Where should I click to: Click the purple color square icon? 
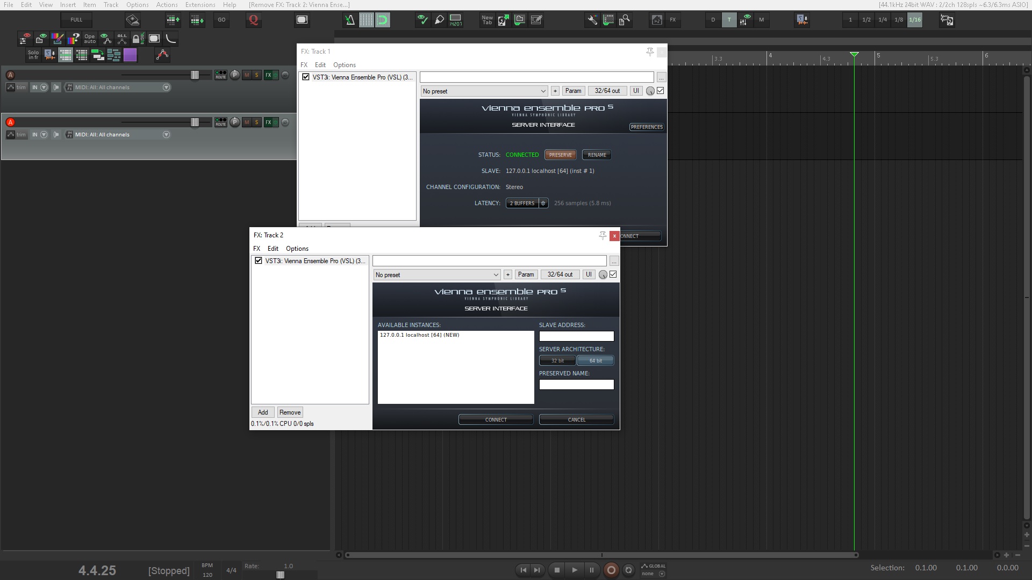pos(130,55)
